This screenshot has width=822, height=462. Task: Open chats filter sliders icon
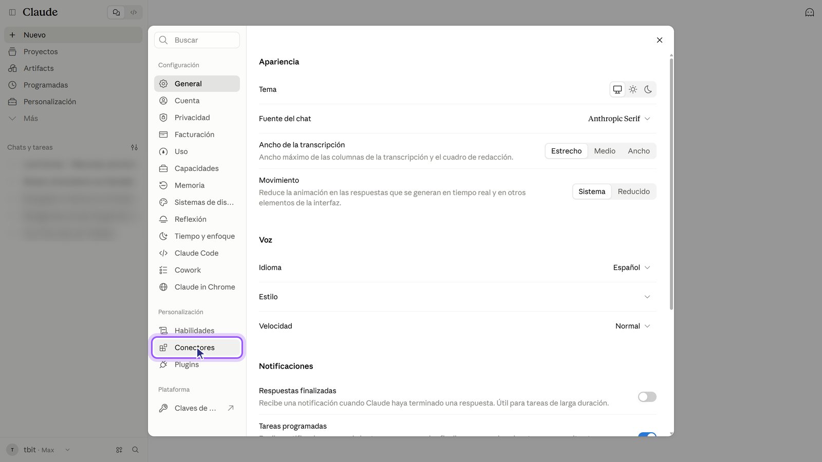(134, 147)
